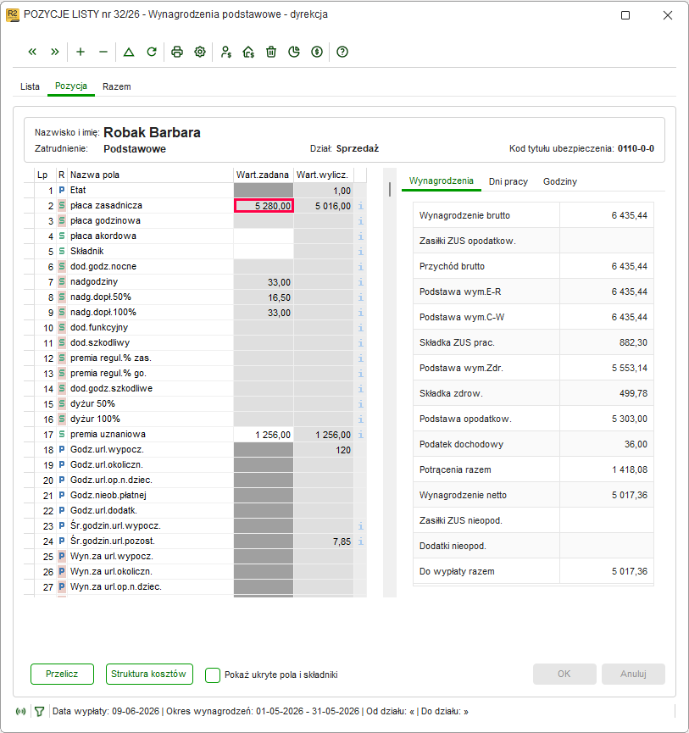Click the Wart.zadana cell for premia uznaniowa

[x=264, y=435]
